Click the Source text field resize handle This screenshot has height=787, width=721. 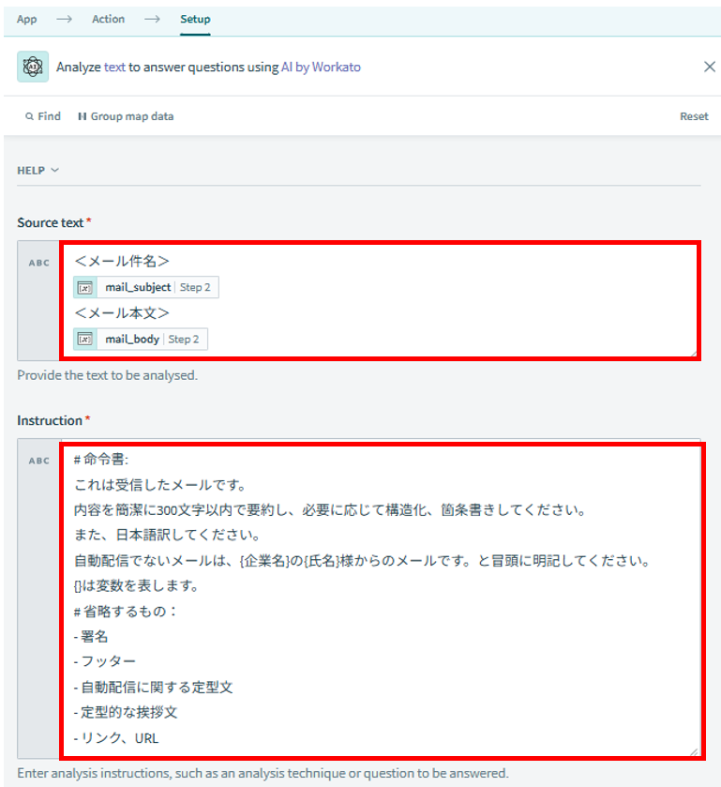pyautogui.click(x=694, y=354)
